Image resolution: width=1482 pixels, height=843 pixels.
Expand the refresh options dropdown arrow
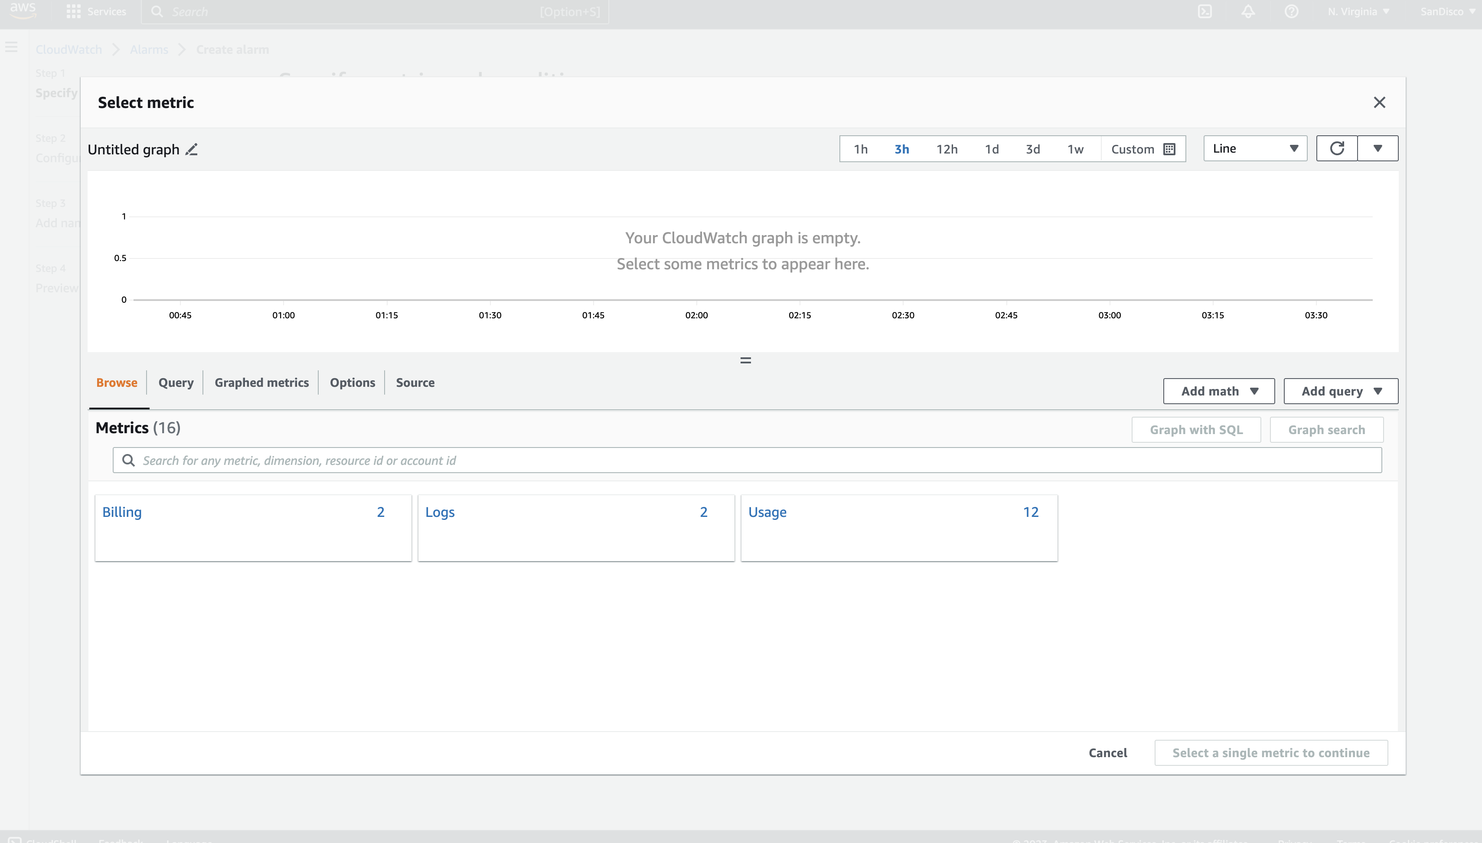pyautogui.click(x=1378, y=148)
